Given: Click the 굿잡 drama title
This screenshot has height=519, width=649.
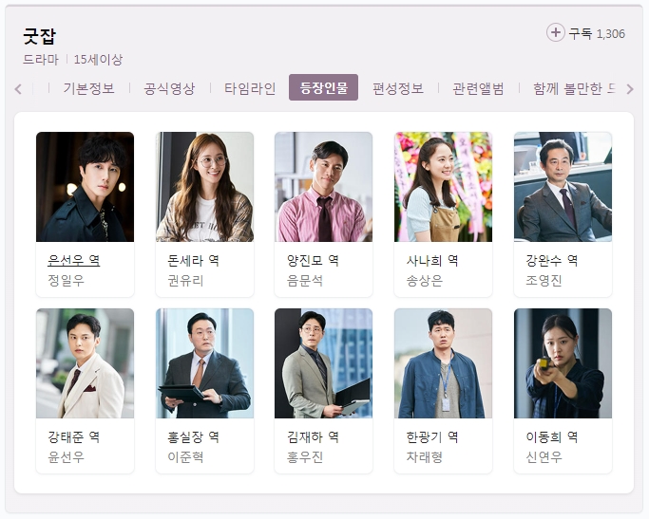Looking at the screenshot, I should (39, 36).
